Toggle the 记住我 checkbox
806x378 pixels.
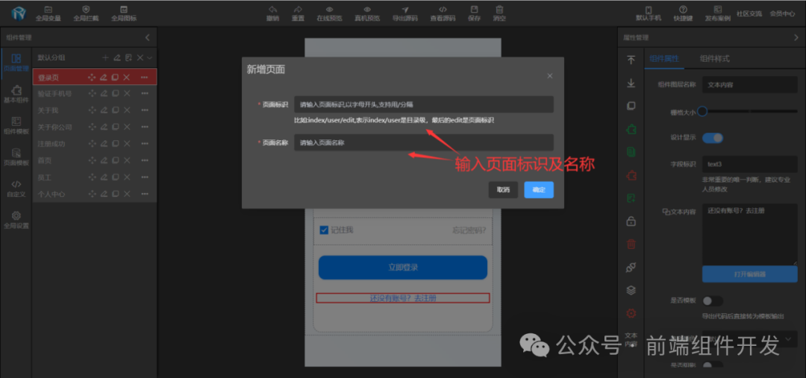click(x=324, y=230)
